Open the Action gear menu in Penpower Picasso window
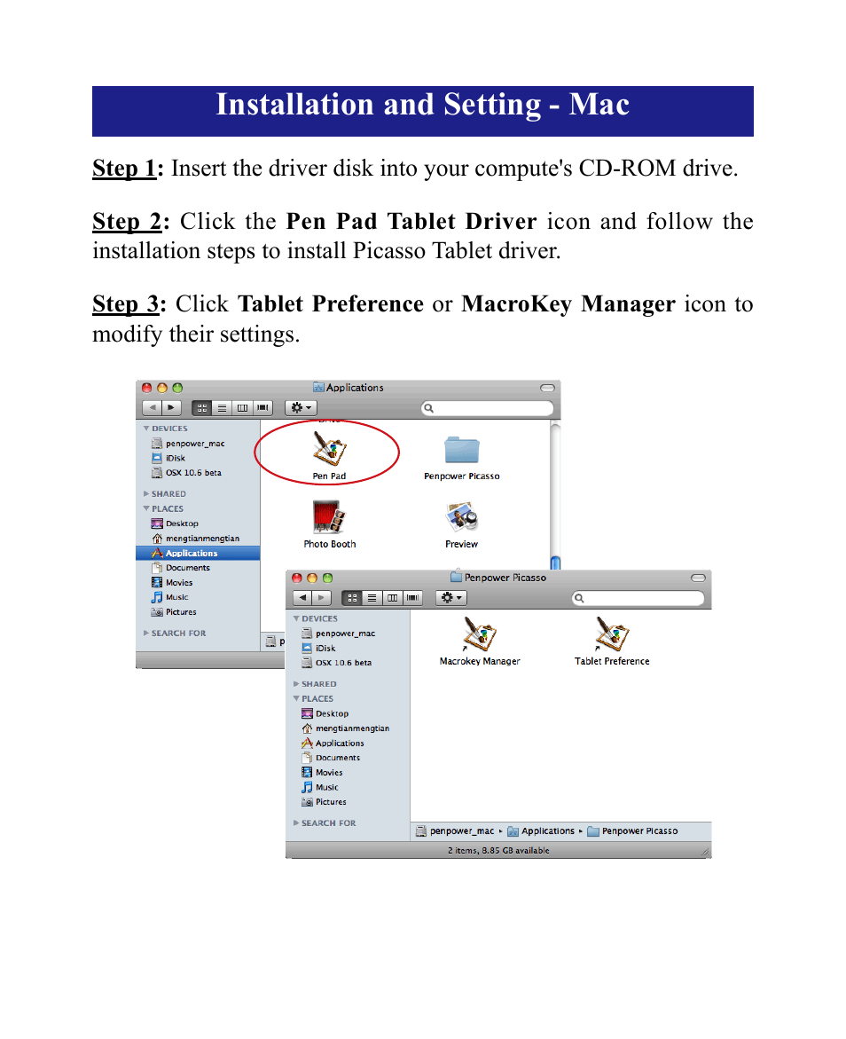 (451, 598)
